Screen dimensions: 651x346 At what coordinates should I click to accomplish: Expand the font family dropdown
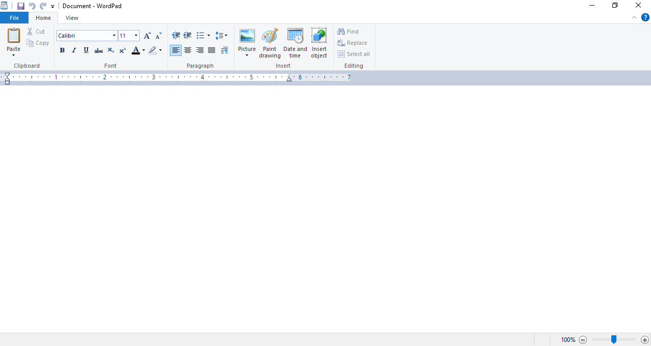point(114,36)
